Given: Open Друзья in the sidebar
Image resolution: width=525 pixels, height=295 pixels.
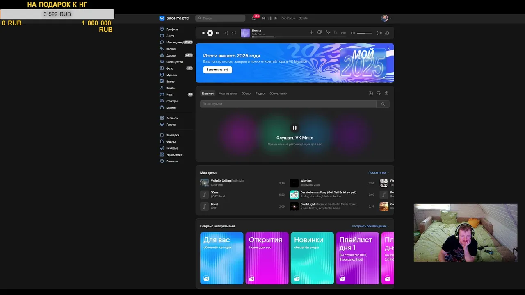Looking at the screenshot, I should point(176,56).
